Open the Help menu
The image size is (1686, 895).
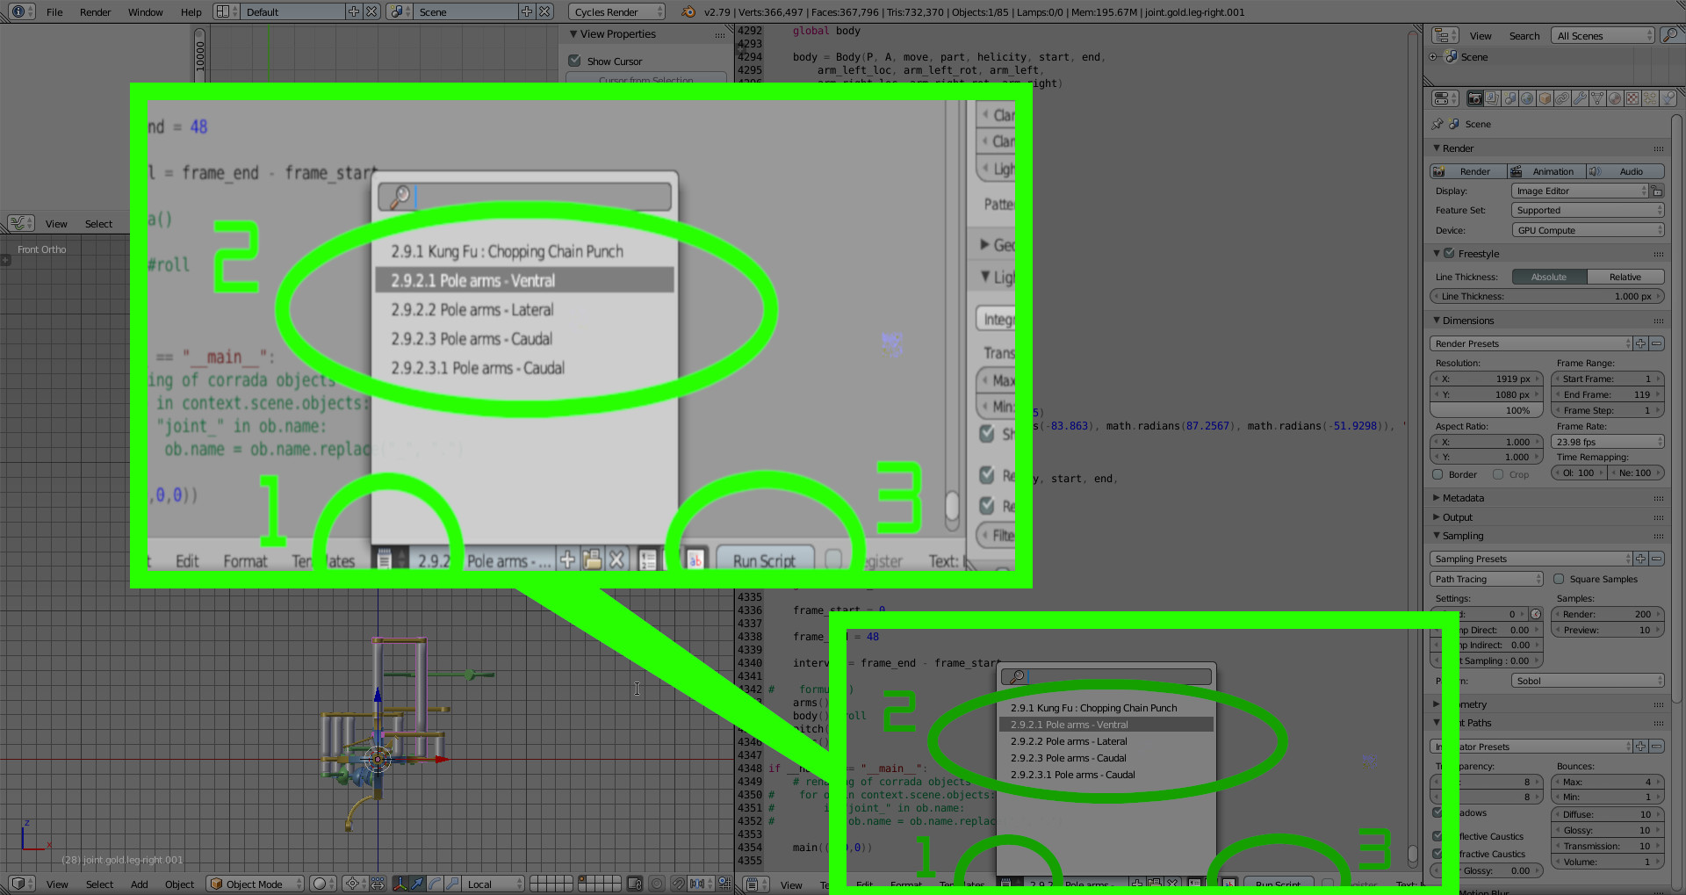pos(191,12)
